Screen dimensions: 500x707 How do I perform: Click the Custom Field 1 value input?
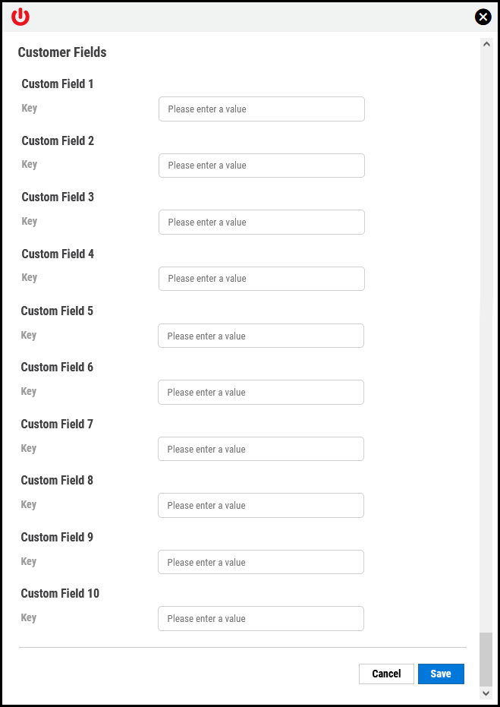tap(261, 109)
